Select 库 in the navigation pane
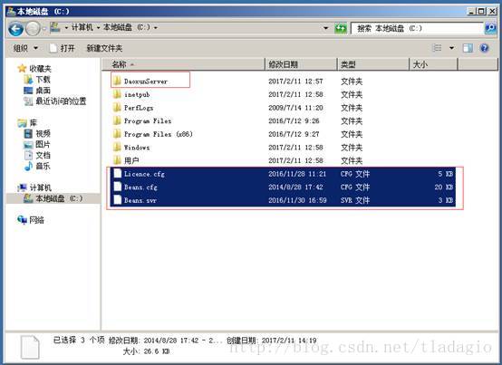The width and height of the screenshot is (502, 365). coord(27,123)
